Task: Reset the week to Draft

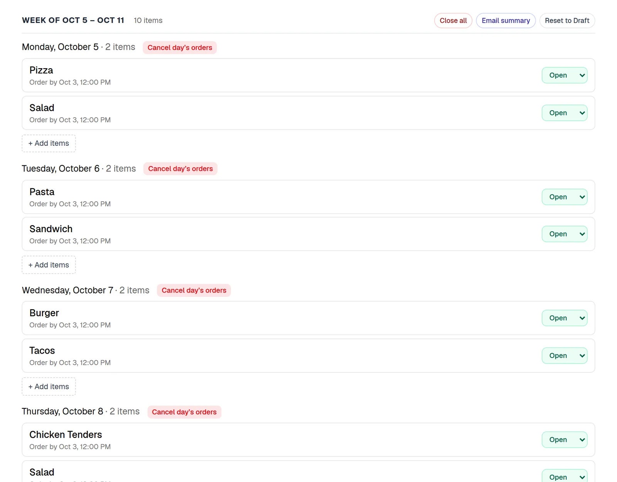Action: point(567,20)
